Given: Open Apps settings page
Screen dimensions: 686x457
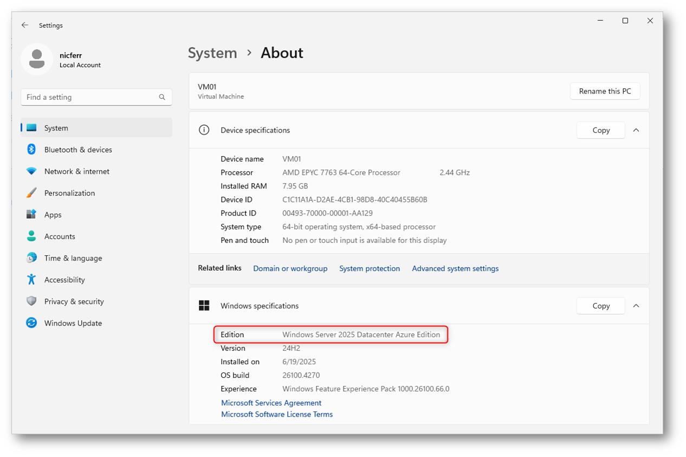Looking at the screenshot, I should coord(96,215).
